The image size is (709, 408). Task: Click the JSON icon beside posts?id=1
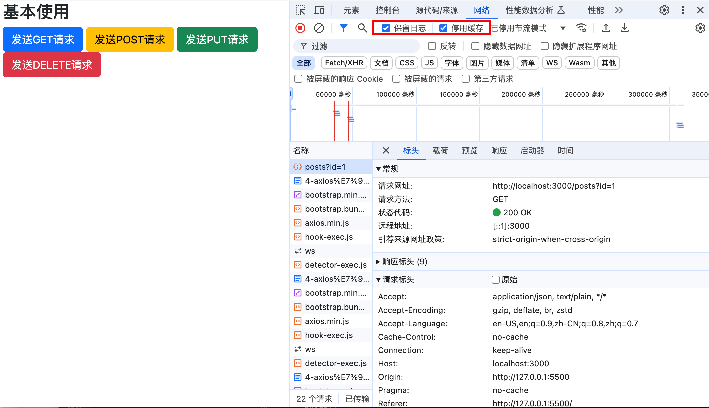click(297, 167)
